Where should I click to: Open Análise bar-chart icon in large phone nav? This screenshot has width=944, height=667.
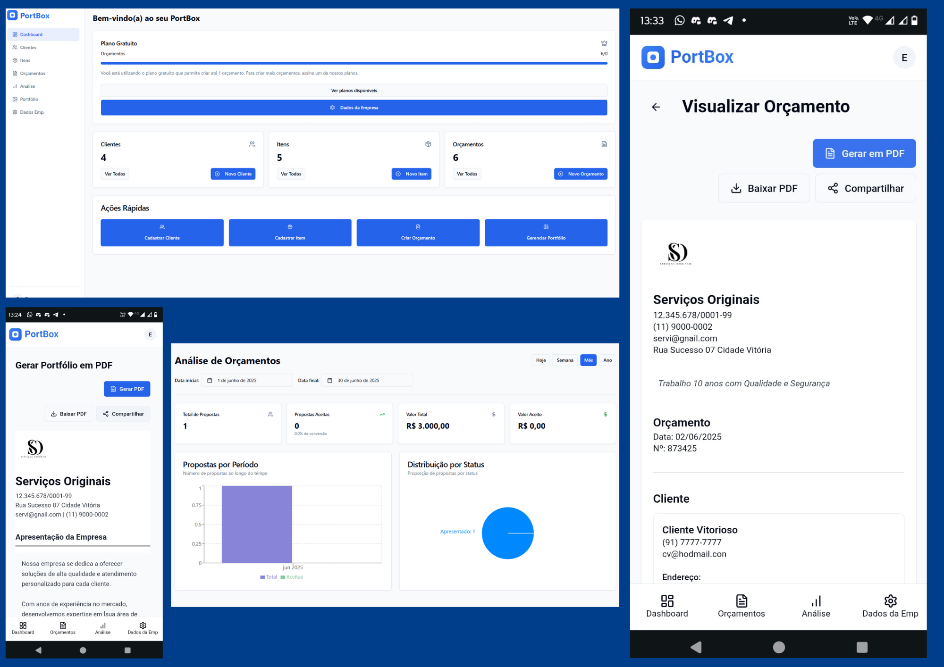816,601
